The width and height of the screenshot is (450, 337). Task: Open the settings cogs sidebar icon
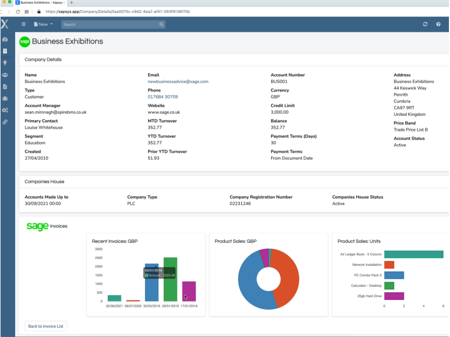click(x=5, y=110)
